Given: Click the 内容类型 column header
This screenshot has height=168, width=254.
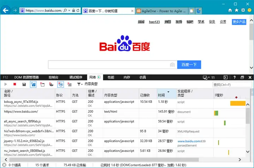Looking at the screenshot, I should click(121, 93).
